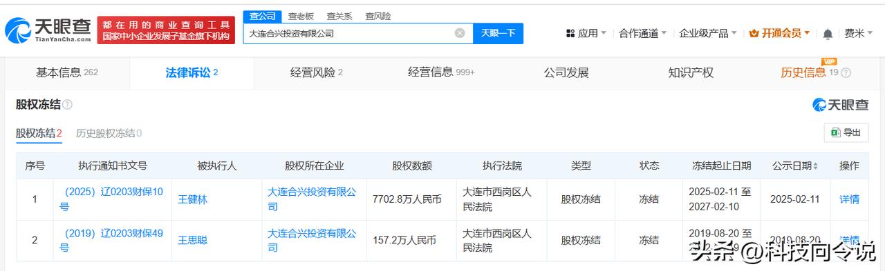
Task: Export table with the 导出 Excel button
Action: tap(846, 132)
